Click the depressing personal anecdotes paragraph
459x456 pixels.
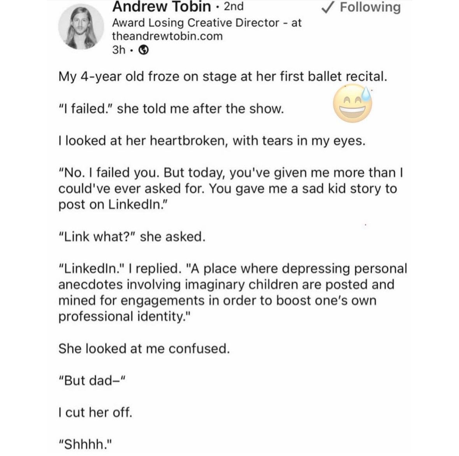[x=233, y=292]
